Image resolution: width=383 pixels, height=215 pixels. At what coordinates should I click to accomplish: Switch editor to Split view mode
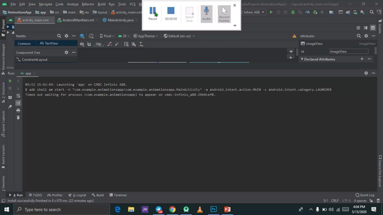pyautogui.click(x=365, y=28)
